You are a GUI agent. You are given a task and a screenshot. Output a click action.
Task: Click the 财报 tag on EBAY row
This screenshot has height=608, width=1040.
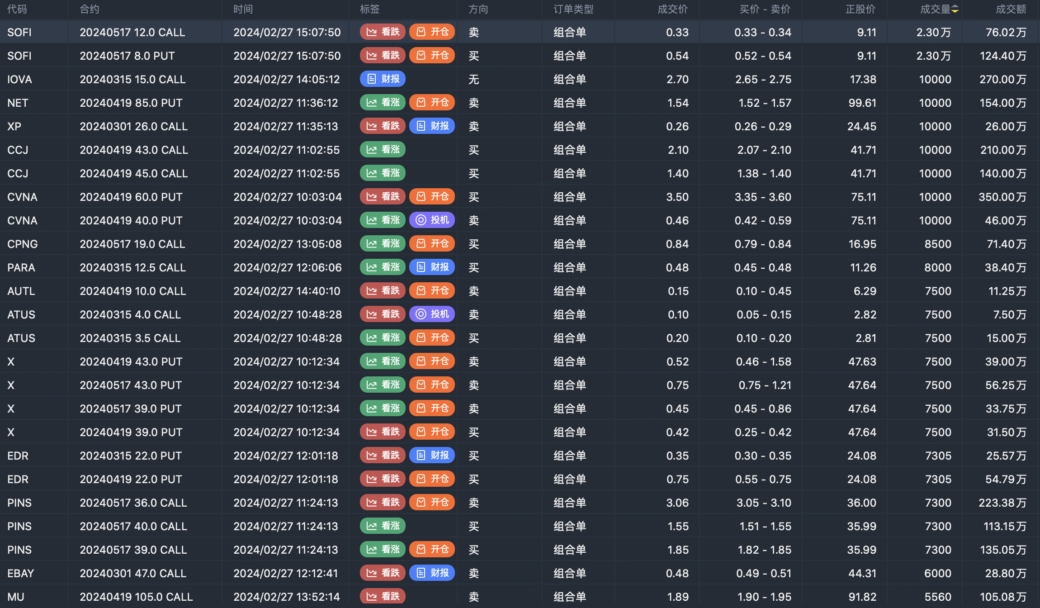tap(432, 573)
